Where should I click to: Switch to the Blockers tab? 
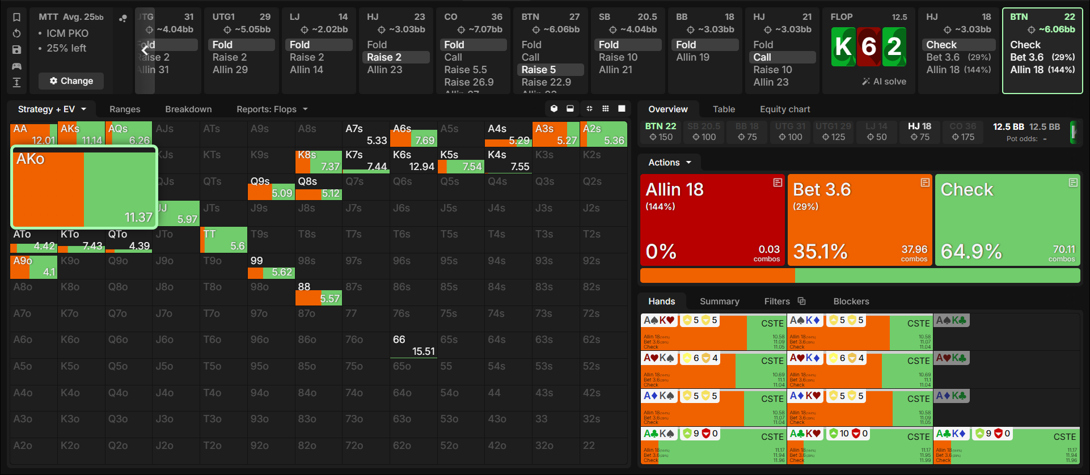coord(851,302)
